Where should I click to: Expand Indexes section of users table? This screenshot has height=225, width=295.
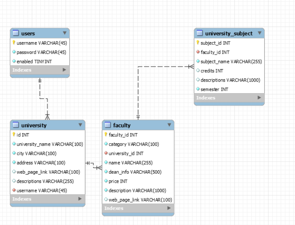tap(64, 70)
